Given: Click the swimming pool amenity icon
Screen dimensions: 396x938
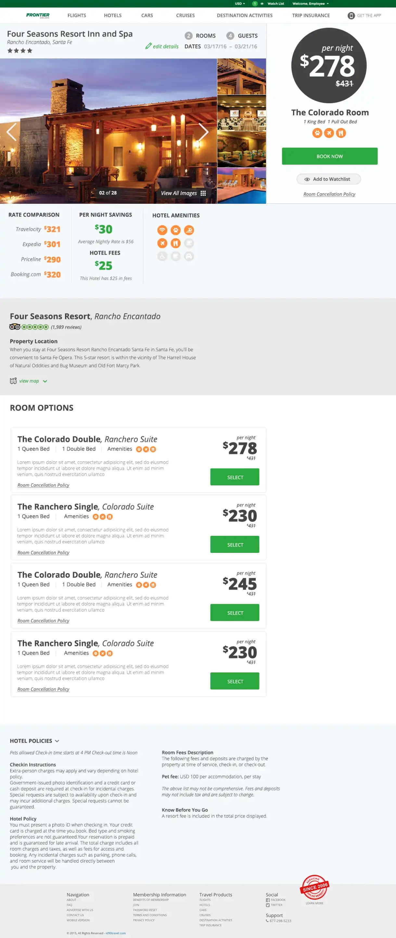Looking at the screenshot, I should click(189, 230).
